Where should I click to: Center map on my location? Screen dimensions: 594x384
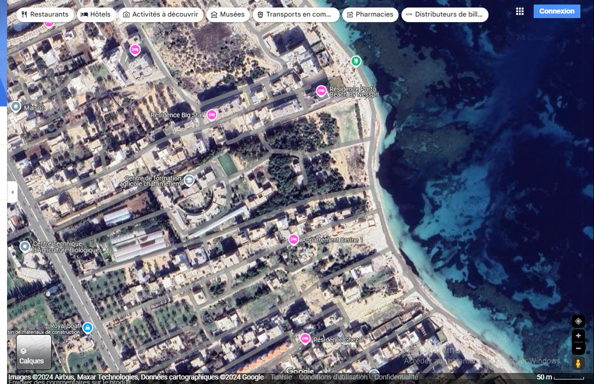click(x=578, y=321)
